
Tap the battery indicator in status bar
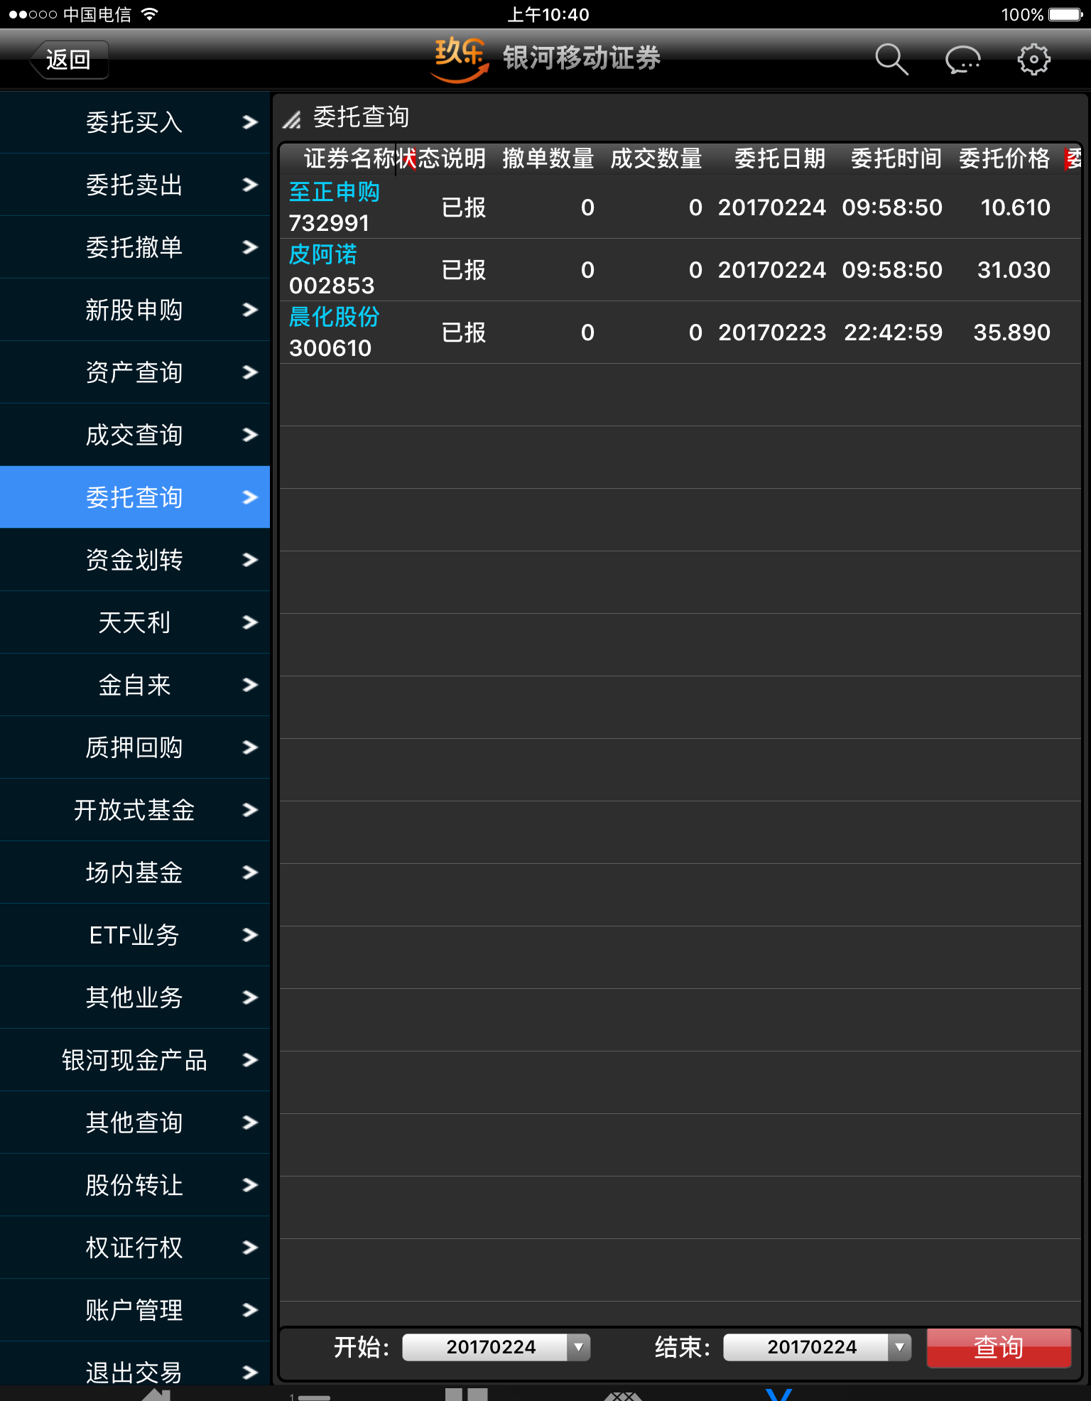[x=1065, y=14]
